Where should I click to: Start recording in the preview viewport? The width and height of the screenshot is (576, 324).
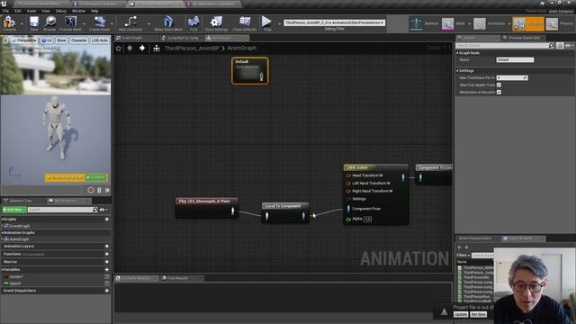[x=91, y=190]
